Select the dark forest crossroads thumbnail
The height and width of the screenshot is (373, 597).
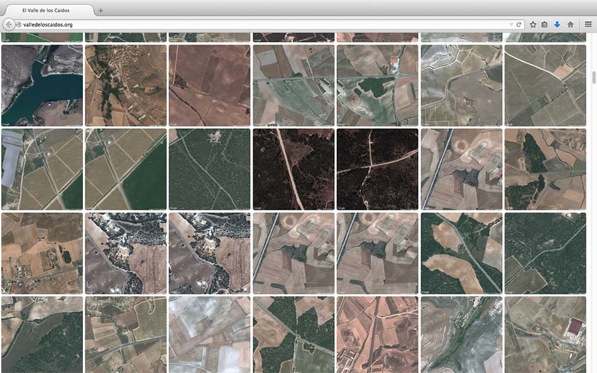(377, 169)
